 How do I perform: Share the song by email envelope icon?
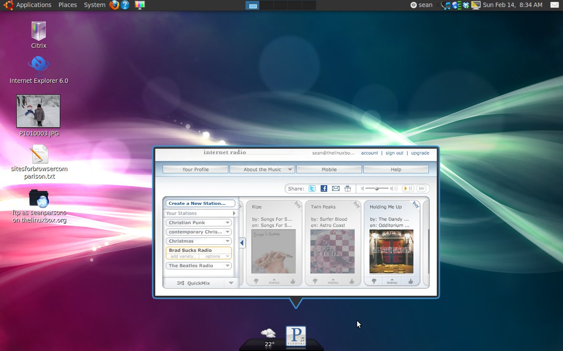coord(336,188)
